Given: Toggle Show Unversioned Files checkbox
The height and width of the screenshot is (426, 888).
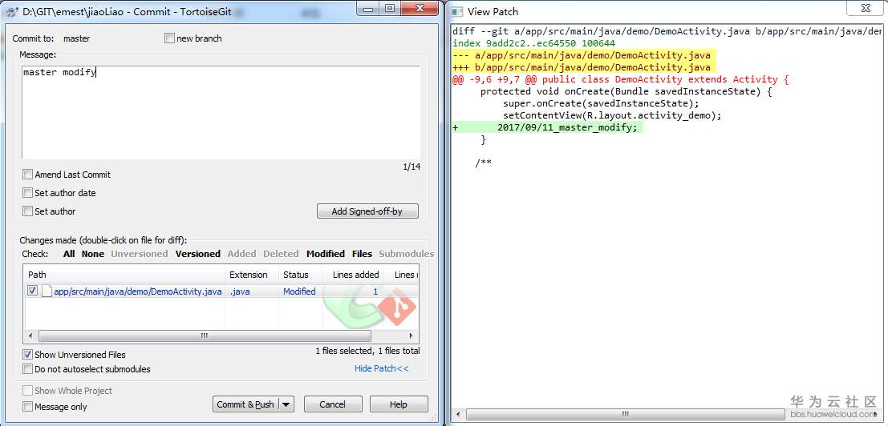Looking at the screenshot, I should [27, 354].
